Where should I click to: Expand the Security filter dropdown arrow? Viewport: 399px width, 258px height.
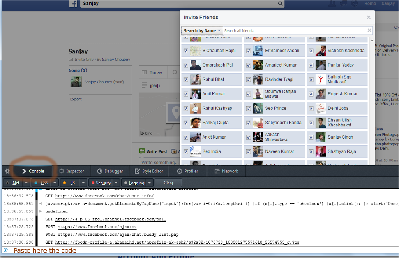pyautogui.click(x=116, y=183)
